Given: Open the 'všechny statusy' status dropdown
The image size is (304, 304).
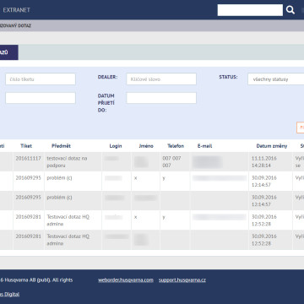Looking at the screenshot, I should (276, 79).
